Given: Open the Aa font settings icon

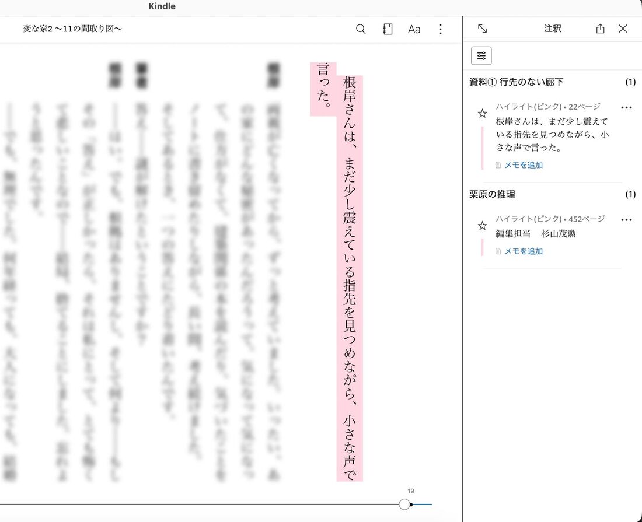Looking at the screenshot, I should click(x=414, y=29).
